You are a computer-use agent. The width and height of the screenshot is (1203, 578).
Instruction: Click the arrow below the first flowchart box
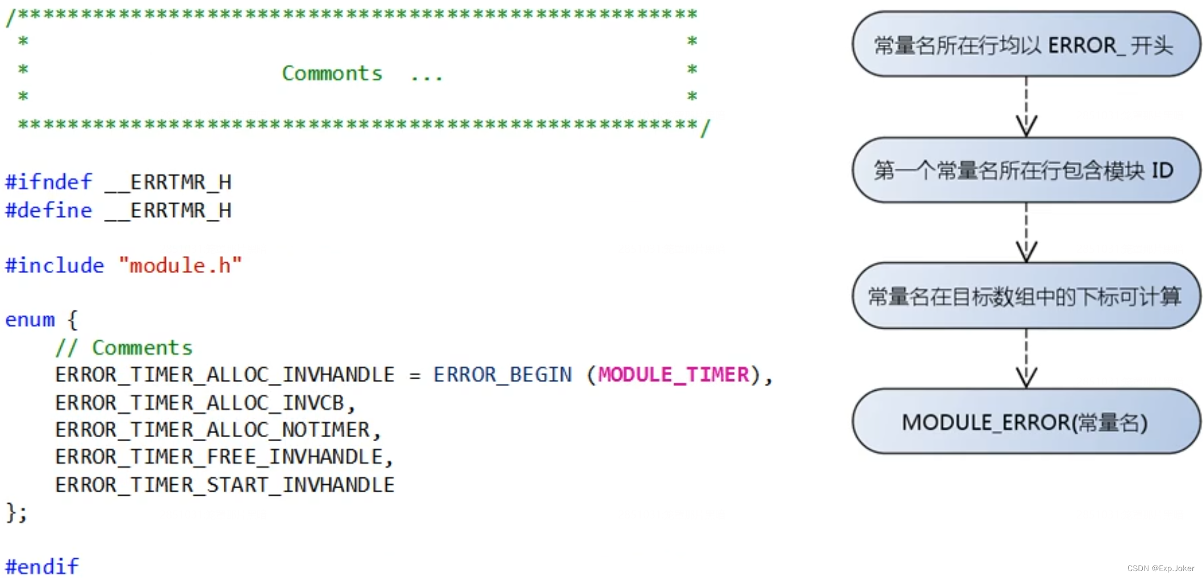point(1026,107)
